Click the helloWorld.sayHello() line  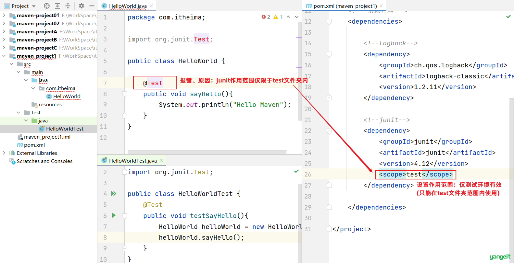(x=201, y=237)
